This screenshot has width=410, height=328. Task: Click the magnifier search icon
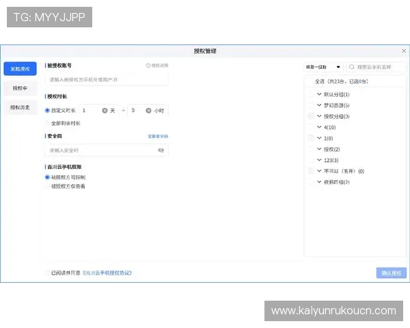click(352, 67)
